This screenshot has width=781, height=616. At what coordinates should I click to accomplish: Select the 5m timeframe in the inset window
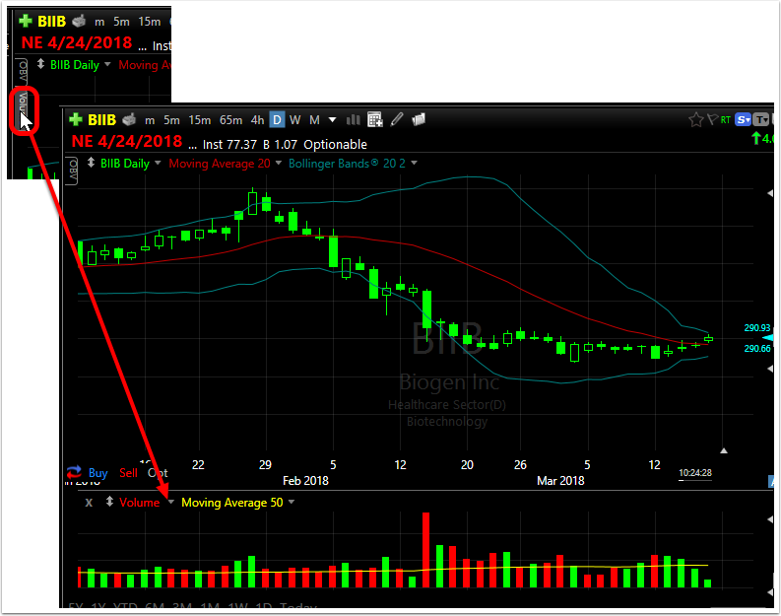121,22
